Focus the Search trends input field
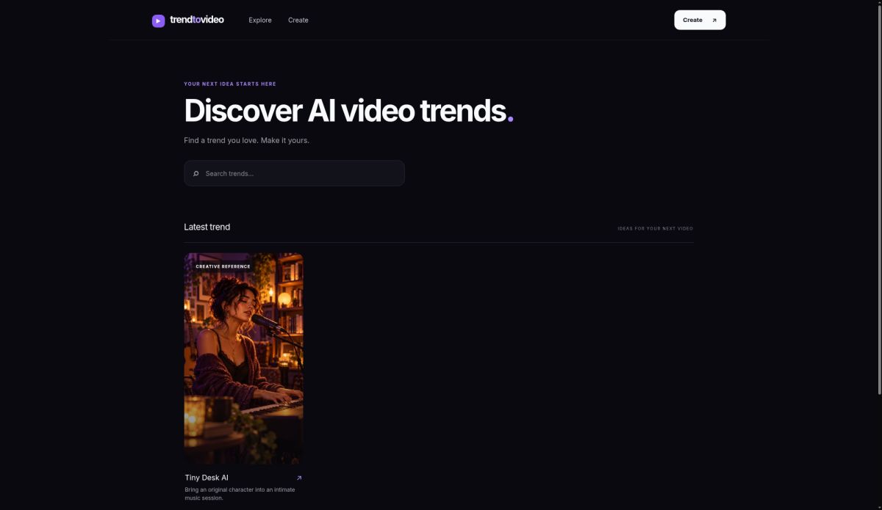The image size is (882, 510). point(294,173)
